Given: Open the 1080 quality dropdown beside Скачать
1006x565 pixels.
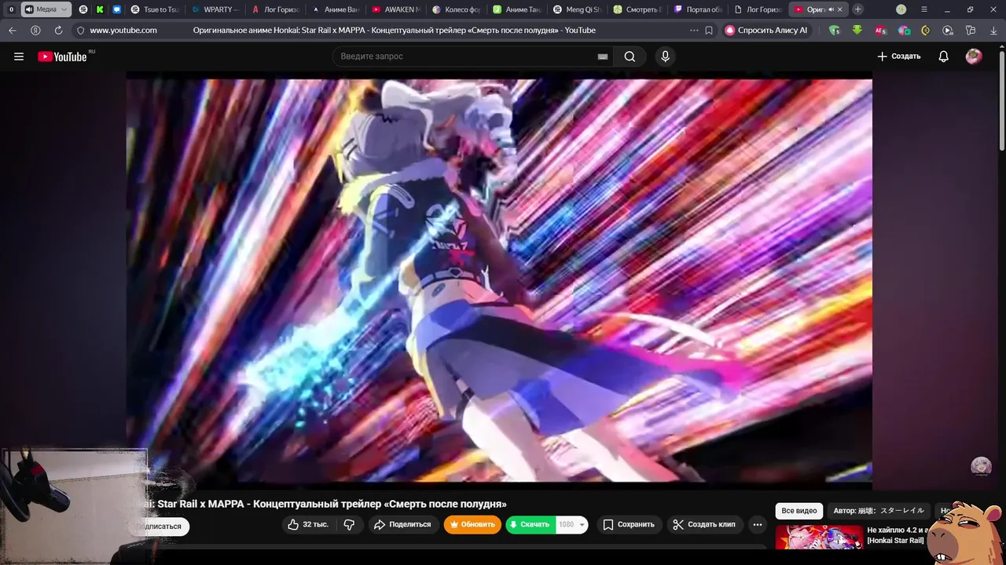Looking at the screenshot, I should pyautogui.click(x=572, y=524).
